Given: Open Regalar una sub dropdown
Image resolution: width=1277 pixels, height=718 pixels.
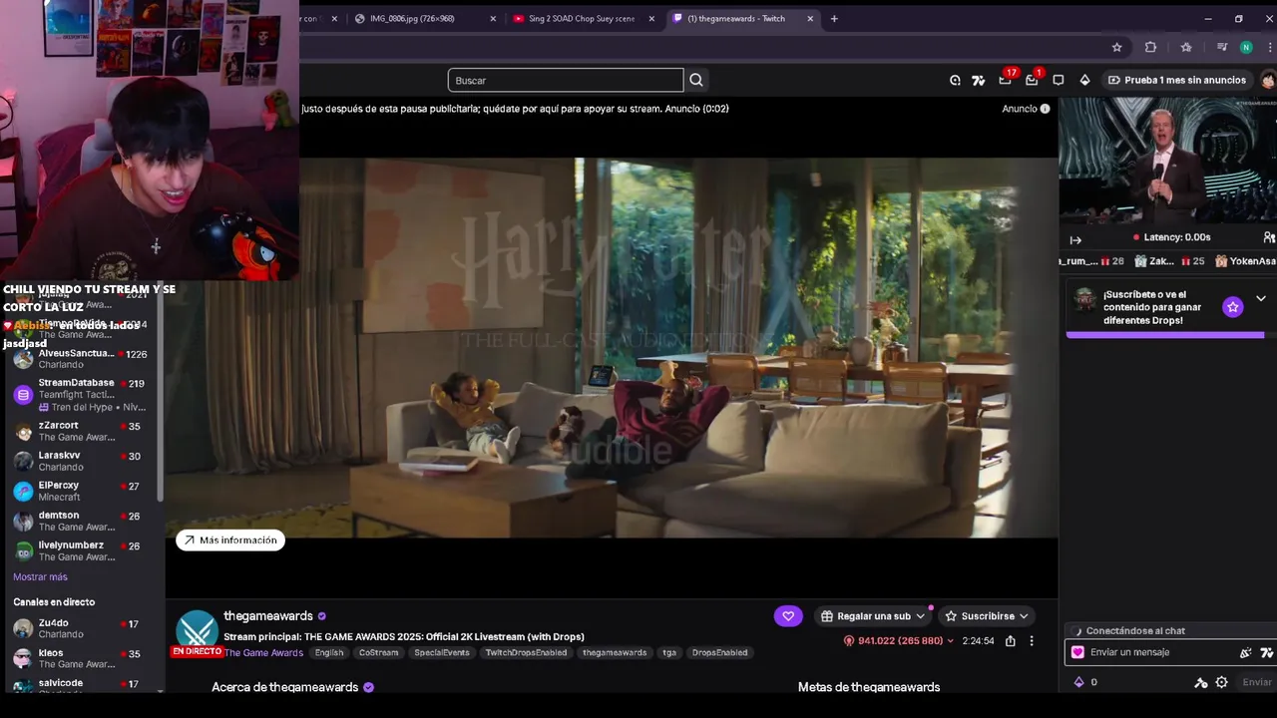Looking at the screenshot, I should [873, 616].
